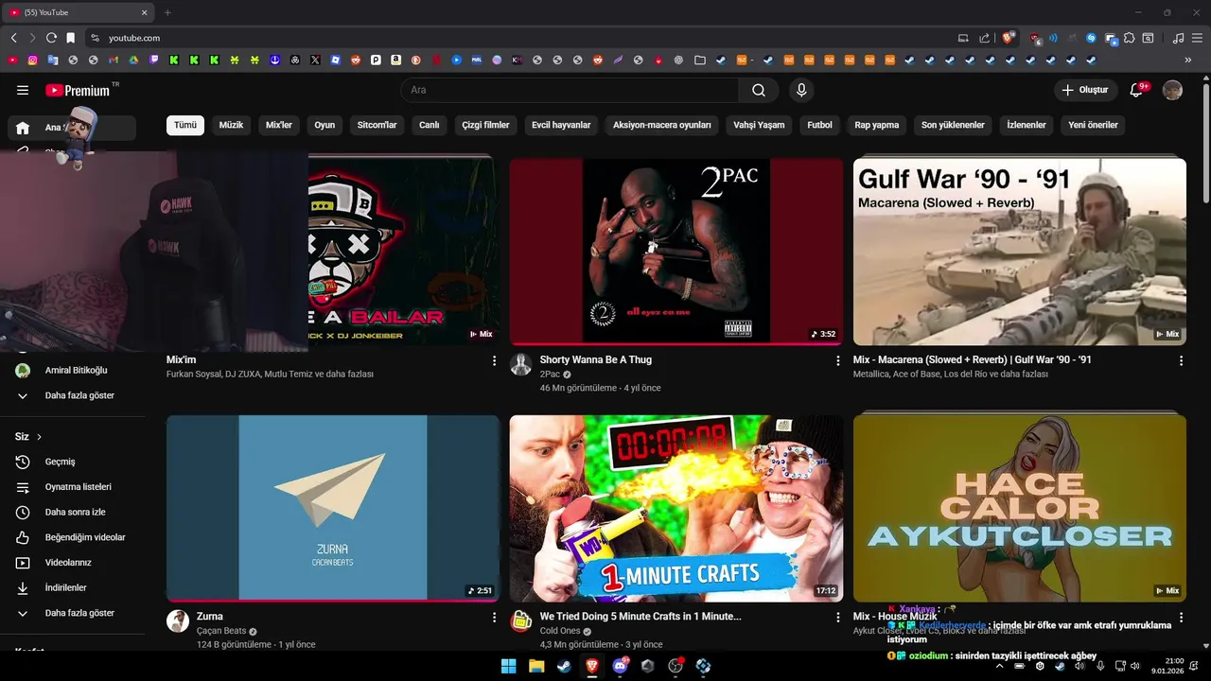Open the Gulf War '90 - '91 thumbnail
The image size is (1211, 681).
[1020, 252]
